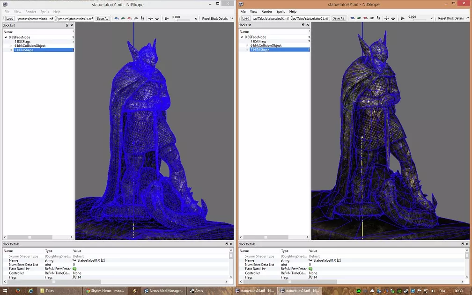Open Firefox from the taskbar
Screen dimensions: 472x295
pos(18,291)
